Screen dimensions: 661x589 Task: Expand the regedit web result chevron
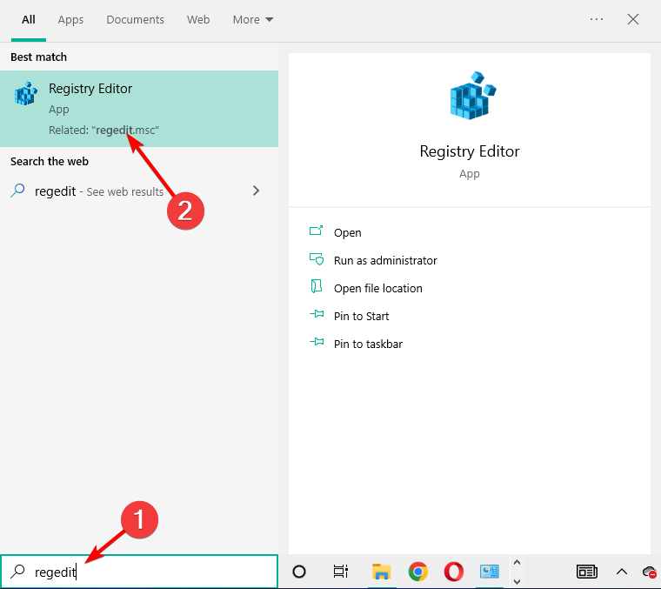point(256,191)
